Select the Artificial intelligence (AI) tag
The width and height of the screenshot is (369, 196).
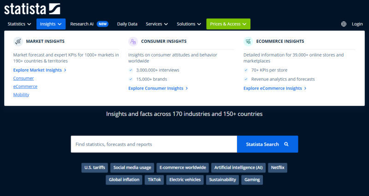point(238,167)
